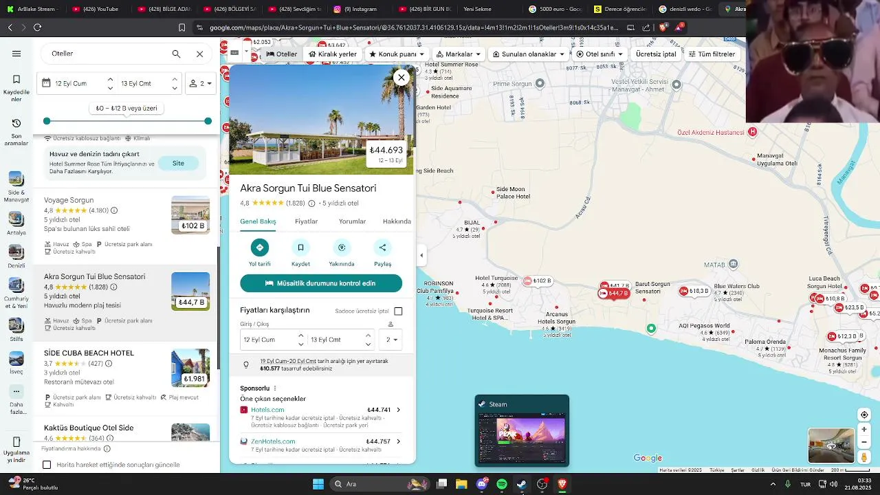The width and height of the screenshot is (880, 495).
Task: Click the search magnifier icon next to Oteller
Action: 176,54
